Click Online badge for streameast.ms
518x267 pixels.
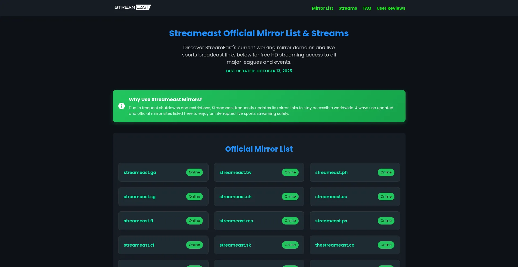pyautogui.click(x=290, y=221)
